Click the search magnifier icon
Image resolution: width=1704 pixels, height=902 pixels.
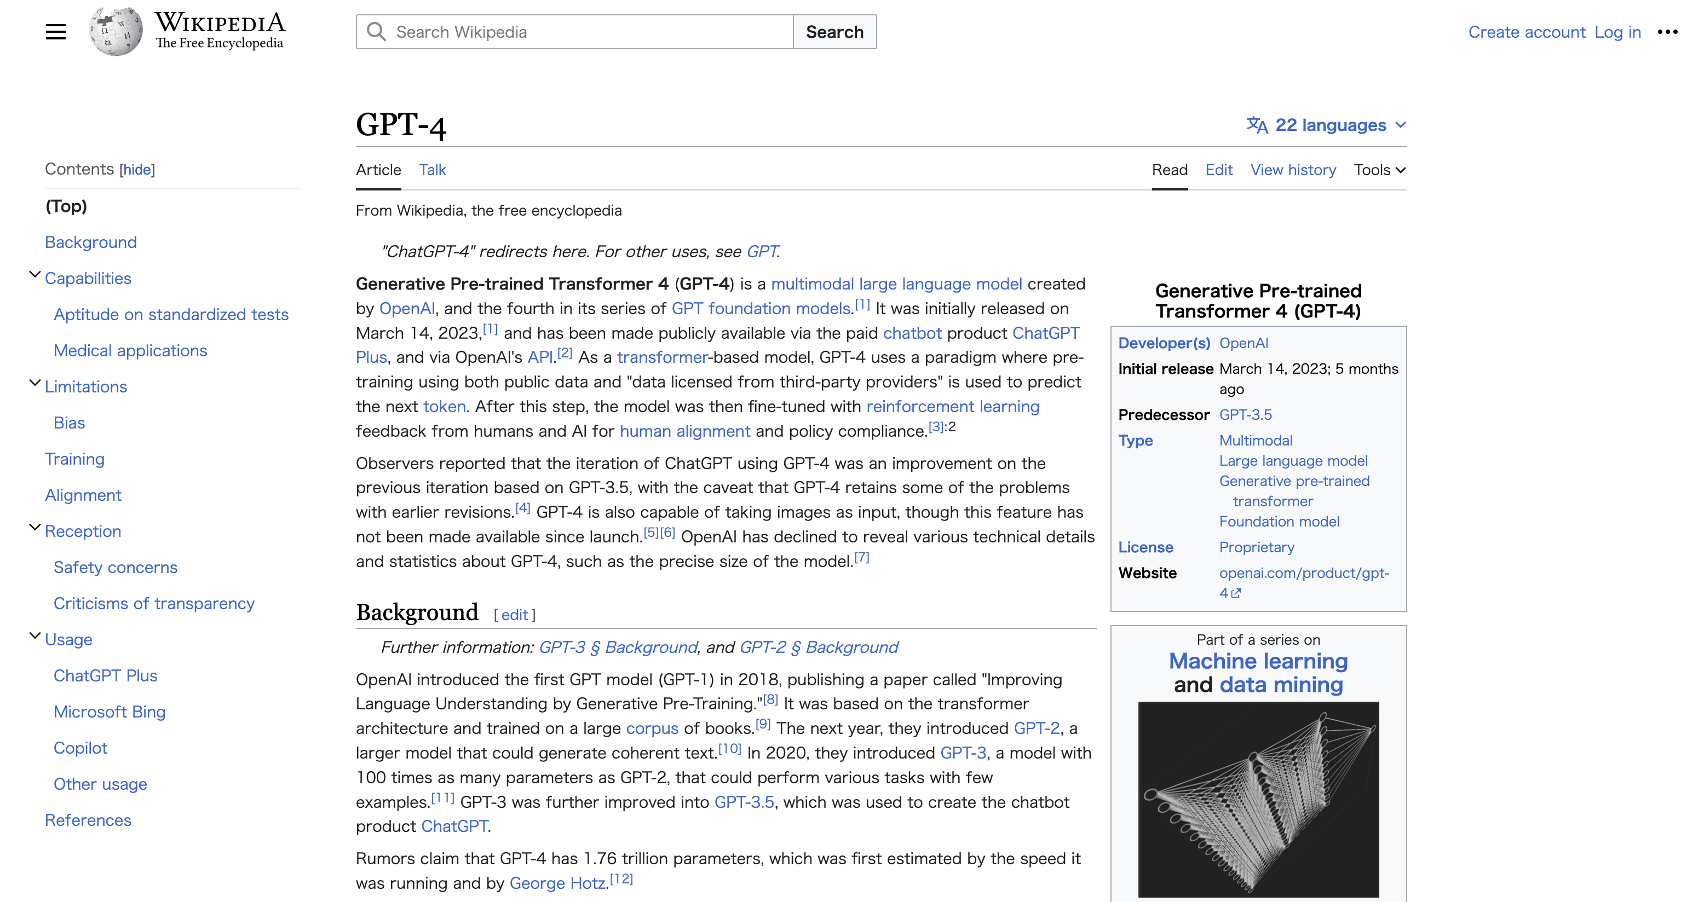click(x=376, y=31)
